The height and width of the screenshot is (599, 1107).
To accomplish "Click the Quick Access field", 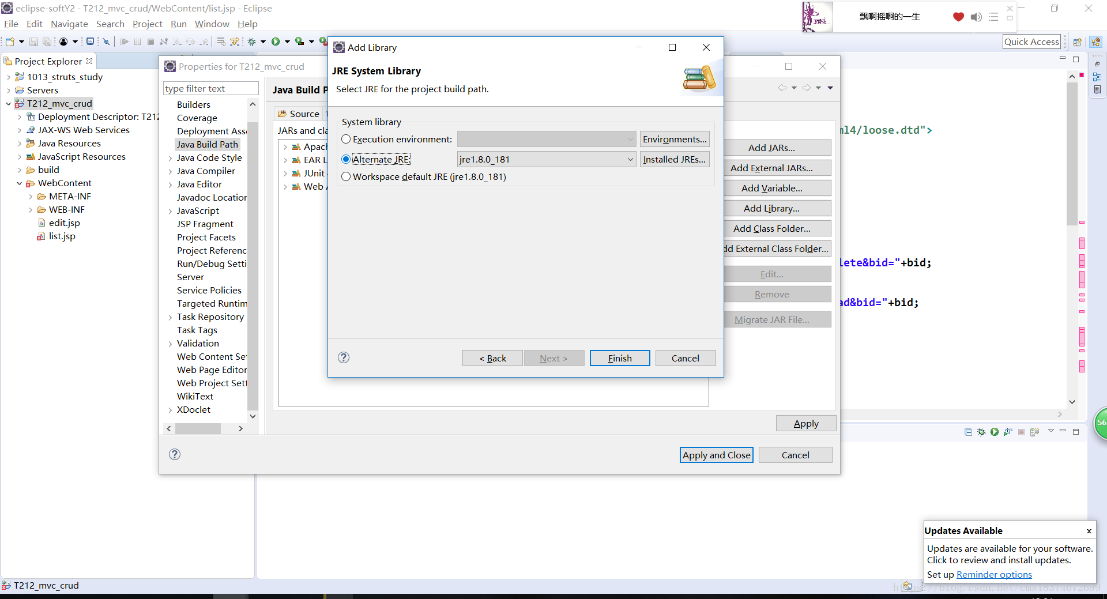I will click(x=1031, y=42).
